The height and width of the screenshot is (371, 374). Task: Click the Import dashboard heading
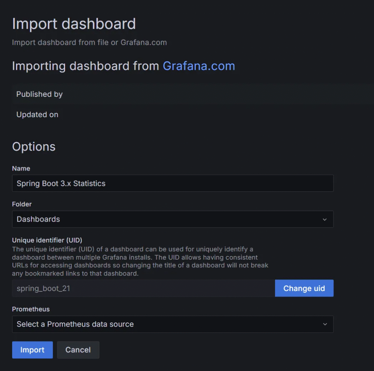pos(74,24)
